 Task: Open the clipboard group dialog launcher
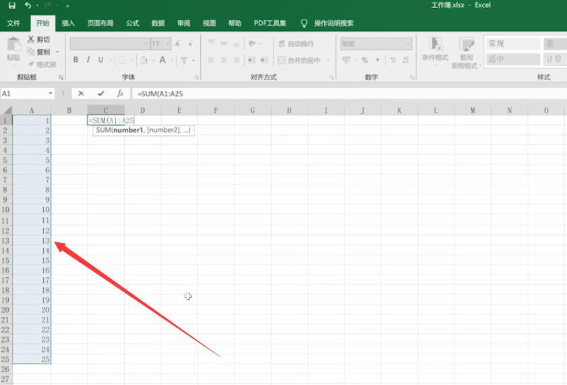tap(61, 77)
